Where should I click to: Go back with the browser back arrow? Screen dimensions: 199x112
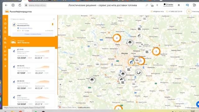(x=6, y=5)
